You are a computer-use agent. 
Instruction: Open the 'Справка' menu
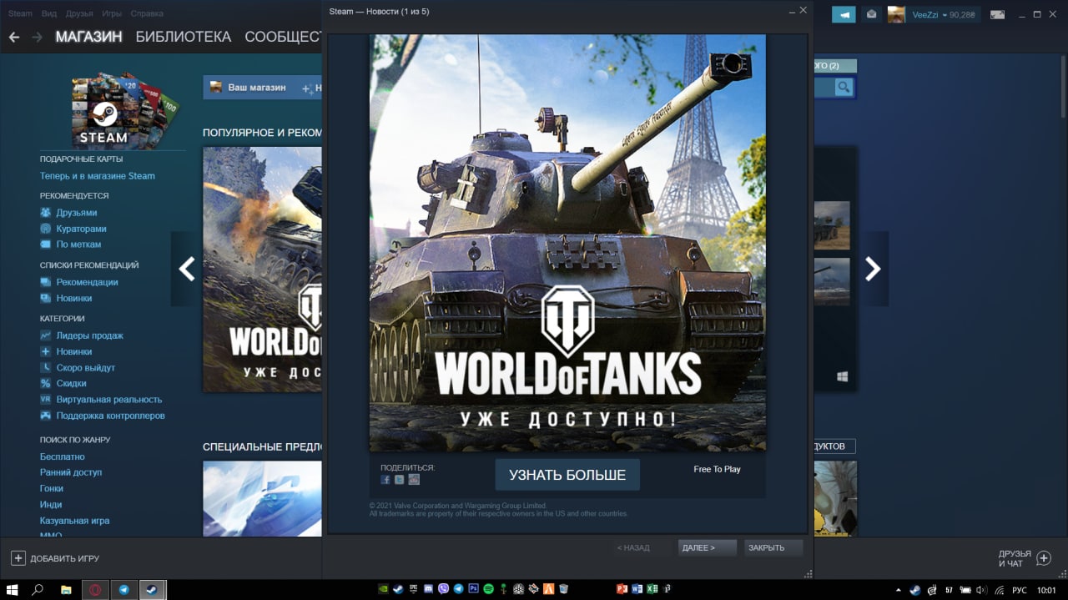coord(147,13)
